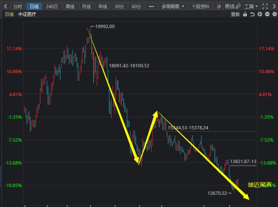The height and width of the screenshot is (207, 278).
Task: Select the 240日 period tab
Action: pos(52,6)
